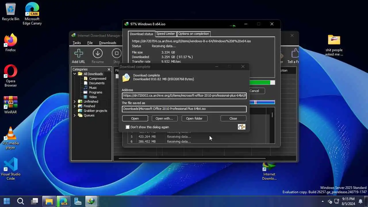
Task: Click the envelope folder icon in Download complete dialog
Action: click(126, 78)
